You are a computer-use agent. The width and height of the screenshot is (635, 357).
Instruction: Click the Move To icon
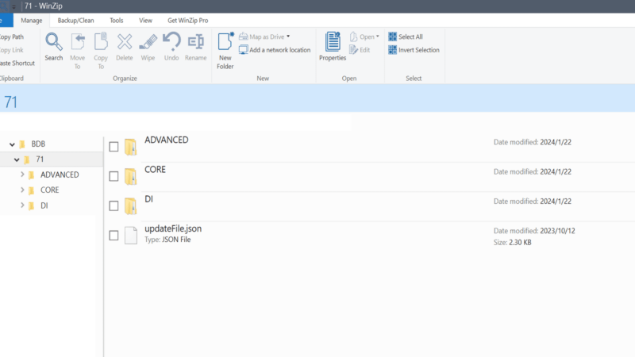tap(77, 42)
